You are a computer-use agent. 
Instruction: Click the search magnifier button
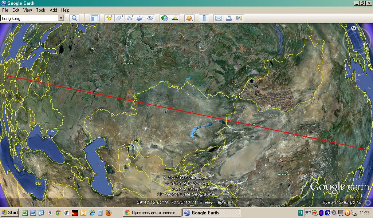coord(74,18)
